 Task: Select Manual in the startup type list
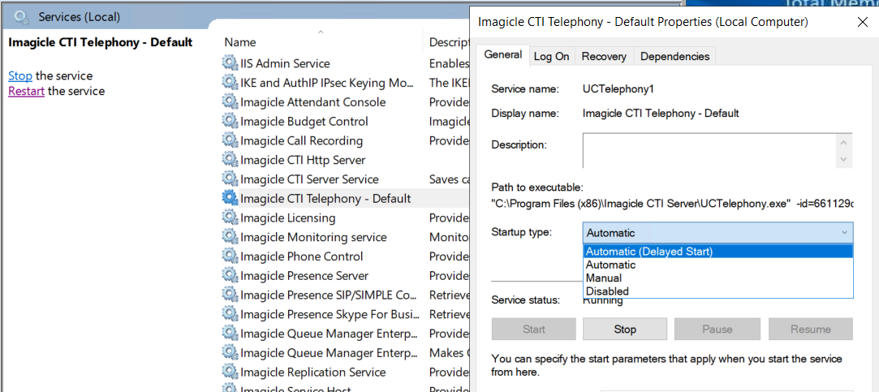[604, 278]
